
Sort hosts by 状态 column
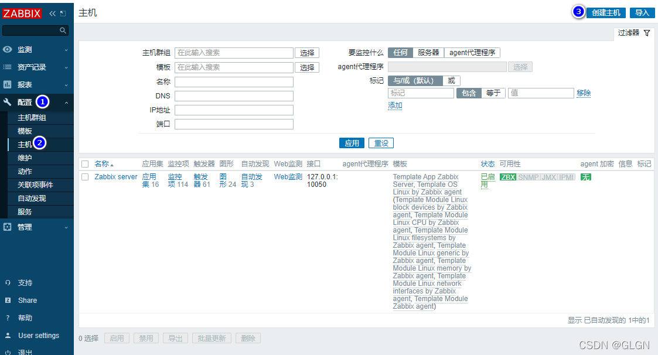tap(487, 164)
